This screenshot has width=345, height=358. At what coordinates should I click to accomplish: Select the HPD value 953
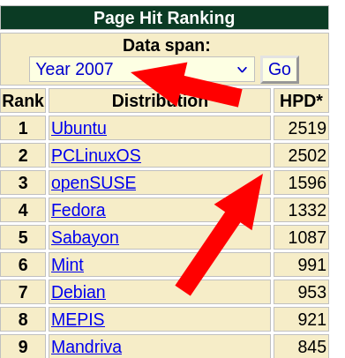point(311,292)
